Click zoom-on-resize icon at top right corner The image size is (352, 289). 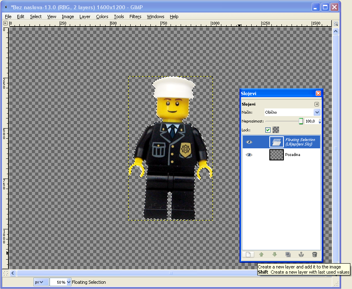coord(336,23)
